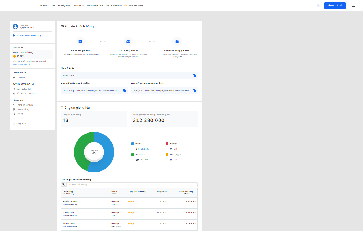
Task: Open the user account icon in the header
Action: pos(318,6)
